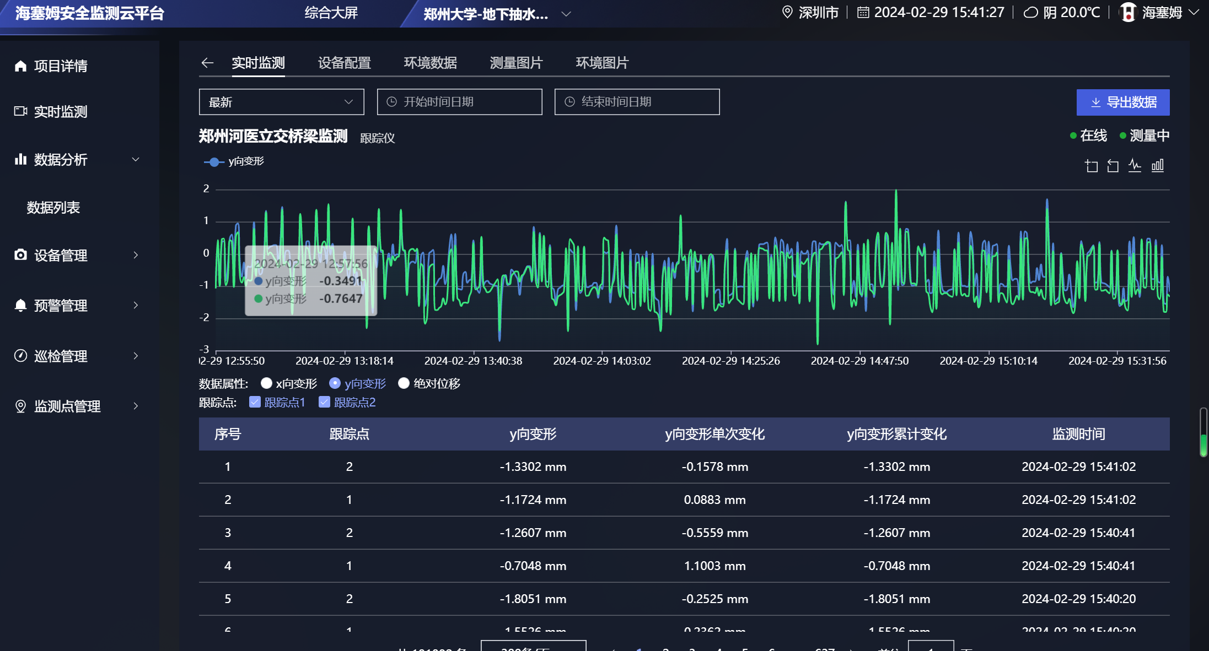This screenshot has height=651, width=1209.
Task: Click the y向变形单次变化 column header
Action: click(714, 434)
